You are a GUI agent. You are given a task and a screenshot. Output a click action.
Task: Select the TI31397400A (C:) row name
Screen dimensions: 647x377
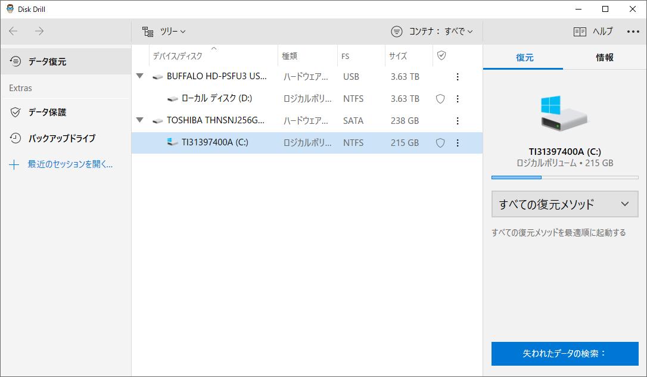215,142
